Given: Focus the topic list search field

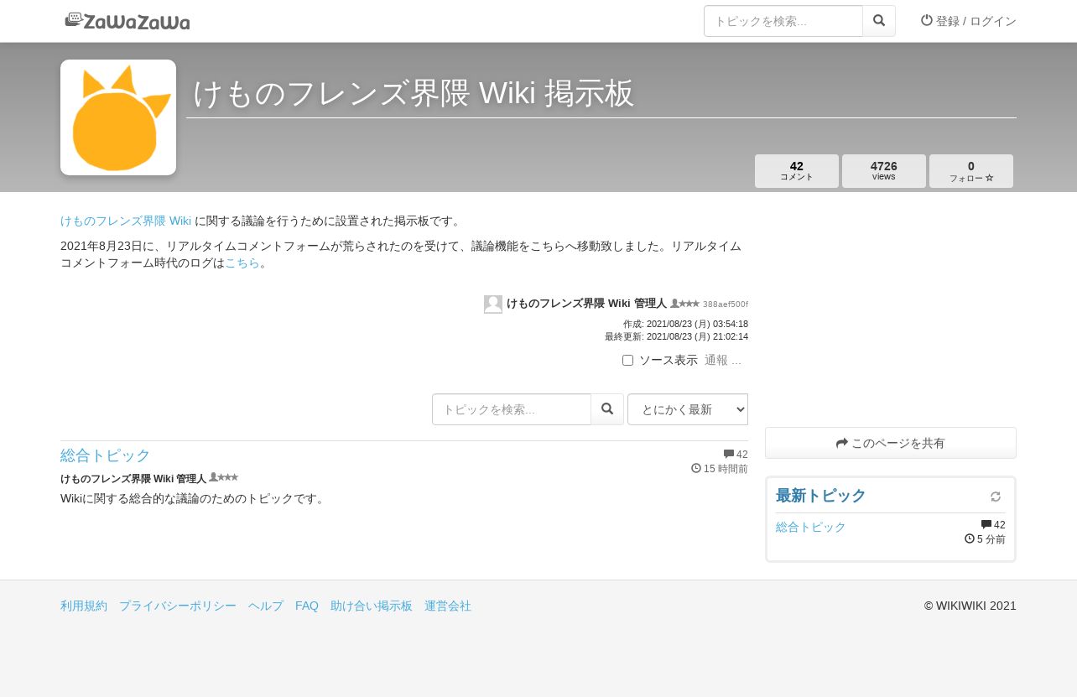Looking at the screenshot, I should tap(512, 409).
